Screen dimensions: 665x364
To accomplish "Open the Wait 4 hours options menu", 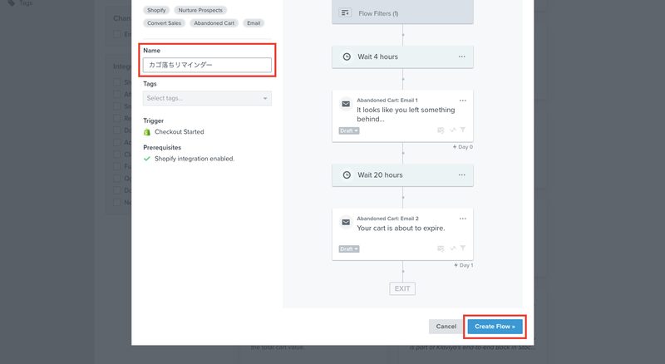I will tap(462, 57).
